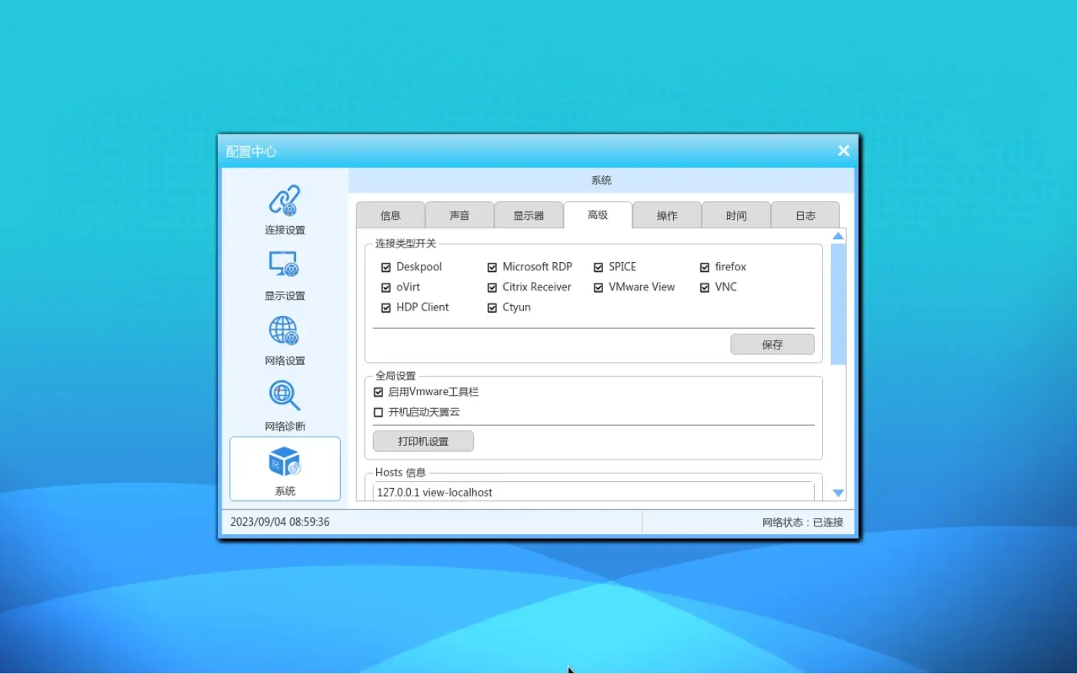Click the 配置中心 window title
Viewport: 1077px width, 674px height.
click(251, 151)
